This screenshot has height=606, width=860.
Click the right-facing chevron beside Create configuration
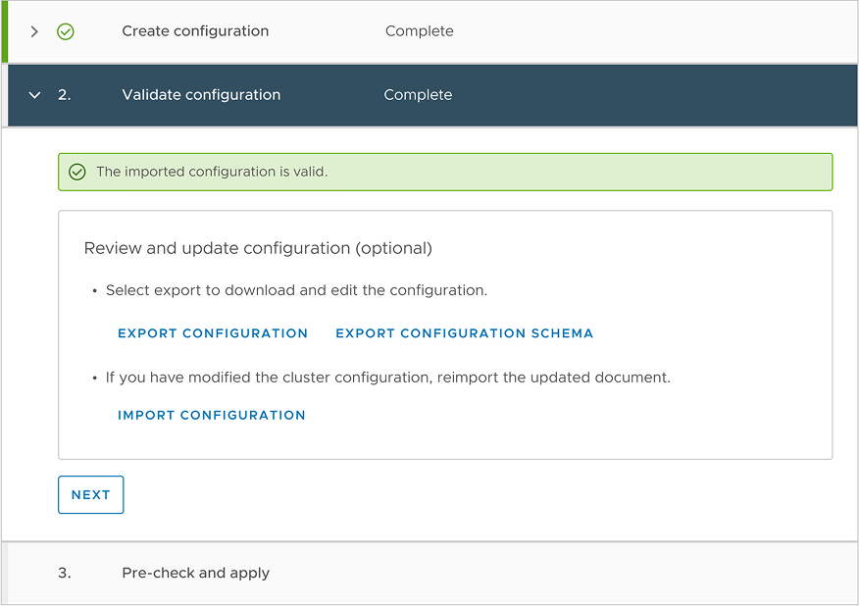point(32,30)
